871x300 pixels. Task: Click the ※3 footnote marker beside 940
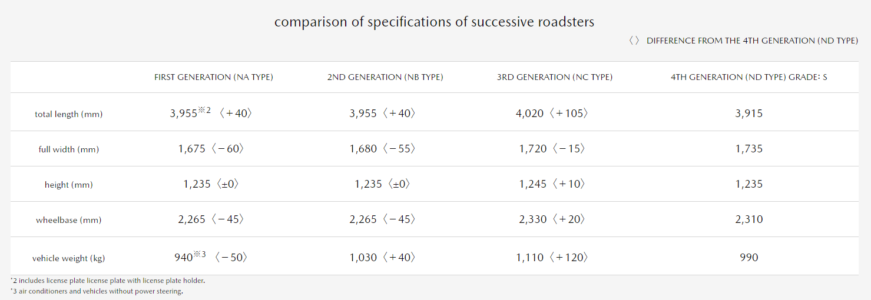click(x=200, y=254)
